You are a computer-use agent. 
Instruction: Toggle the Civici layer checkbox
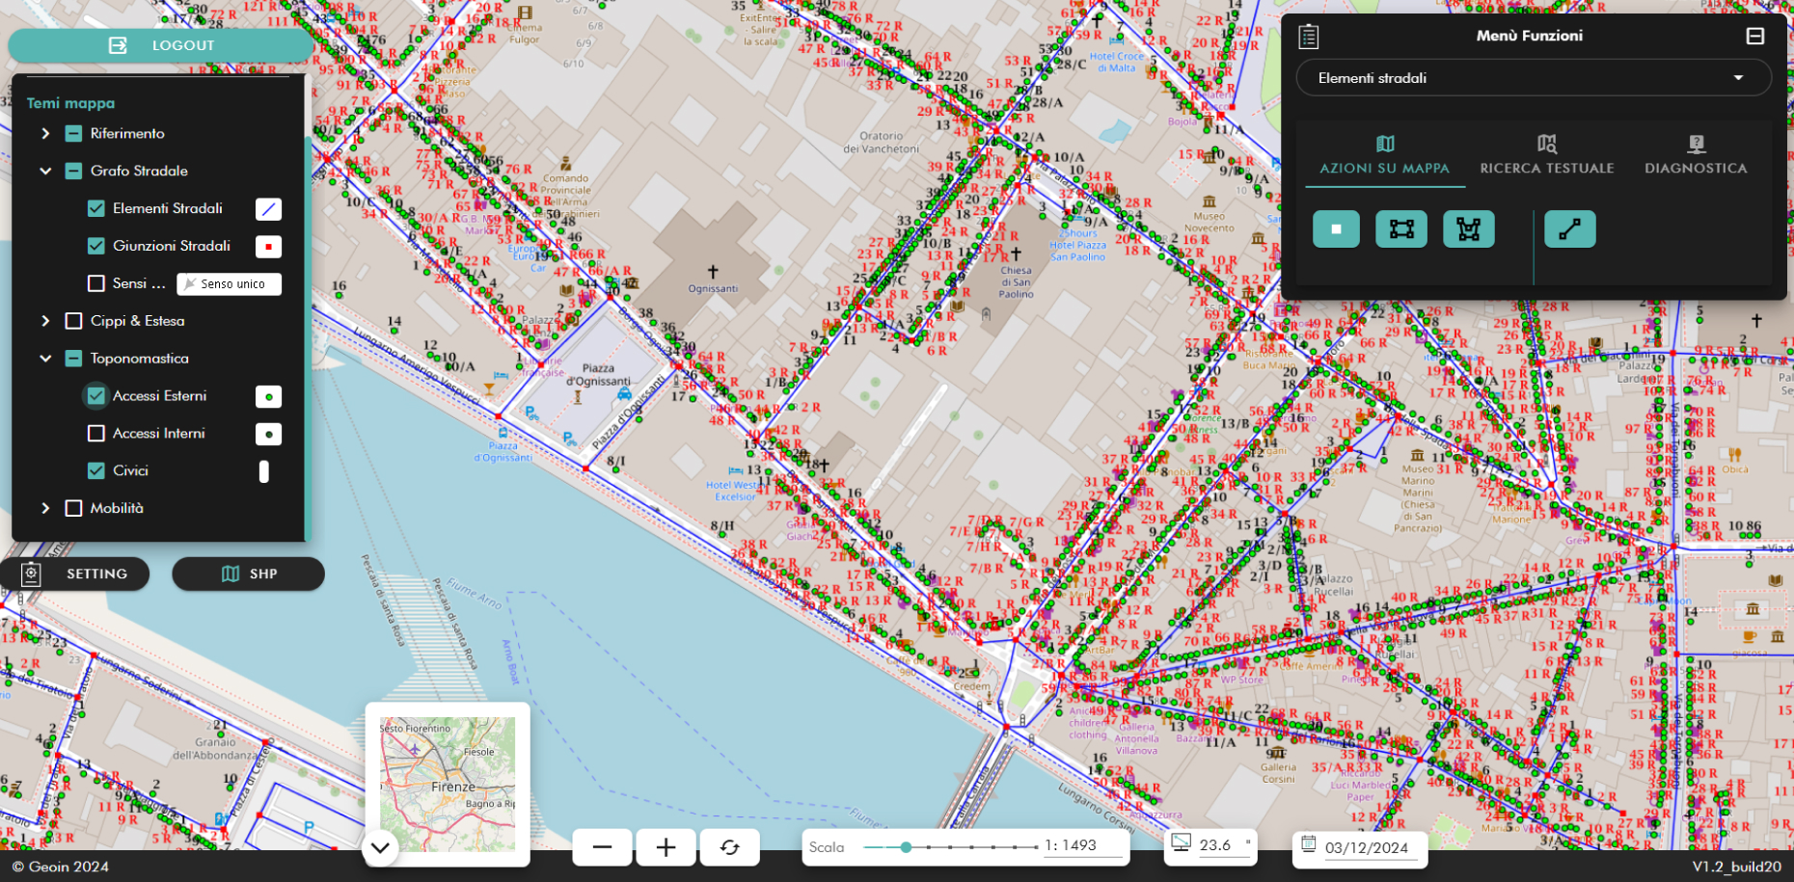96,470
